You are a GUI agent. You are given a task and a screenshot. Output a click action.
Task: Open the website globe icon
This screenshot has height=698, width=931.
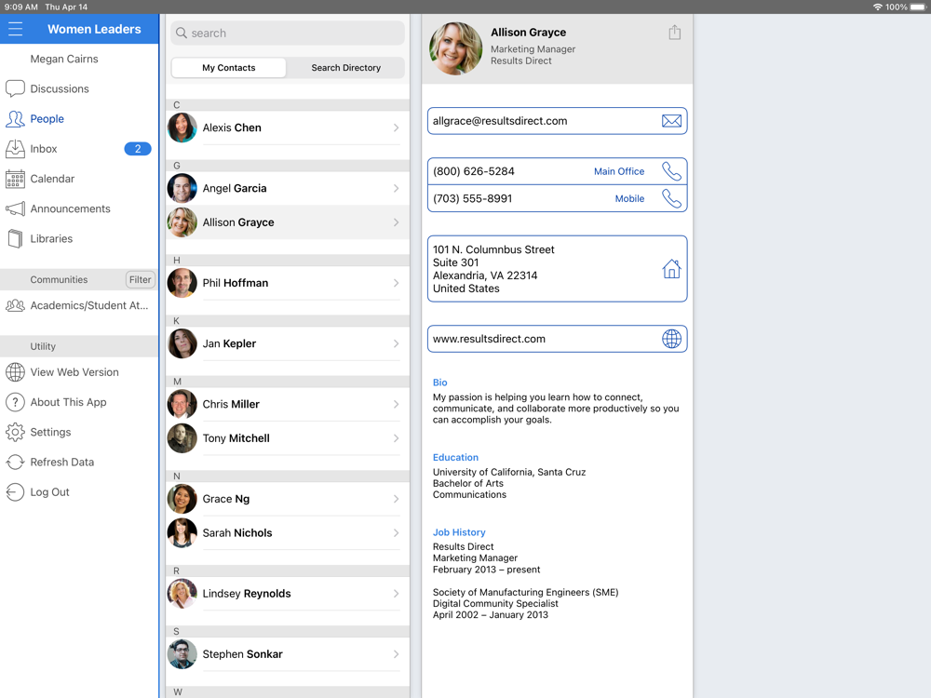pos(671,339)
